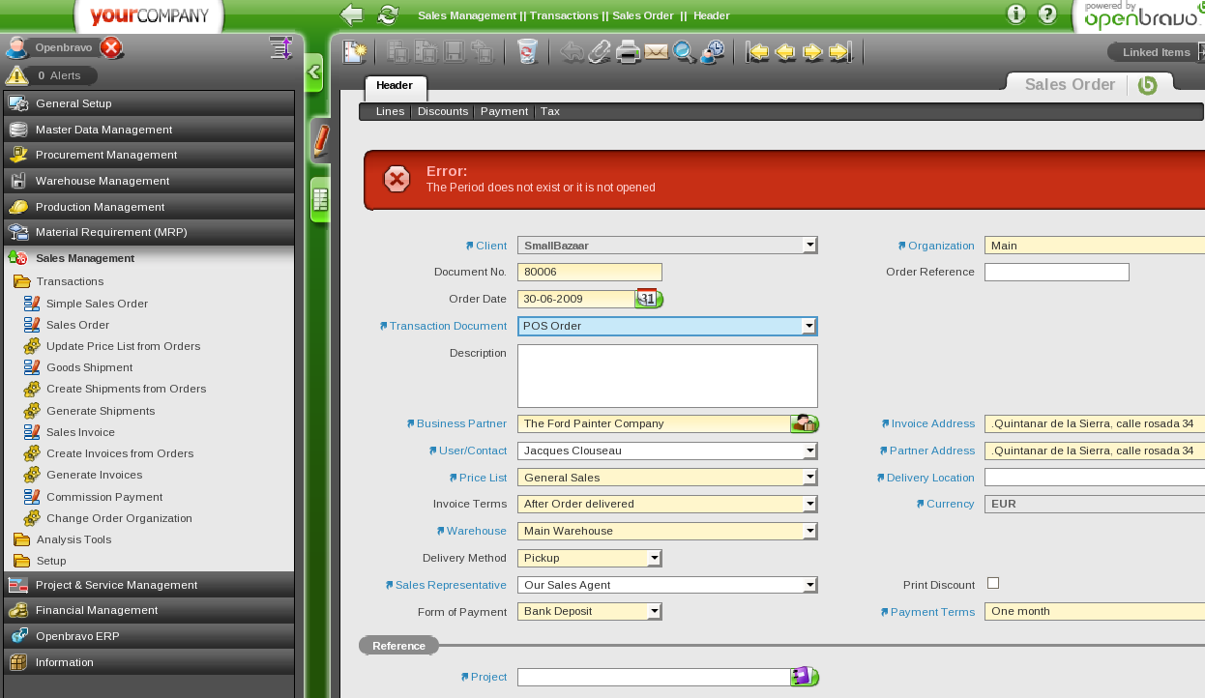Click the Undo arrow toolbar icon
The image size is (1205, 698).
click(572, 52)
